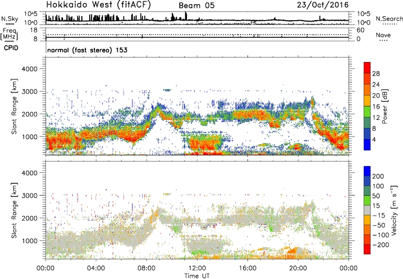Pick the red top segment of the Power colorbar
Viewport: 403px width, 279px height.
[x=367, y=67]
